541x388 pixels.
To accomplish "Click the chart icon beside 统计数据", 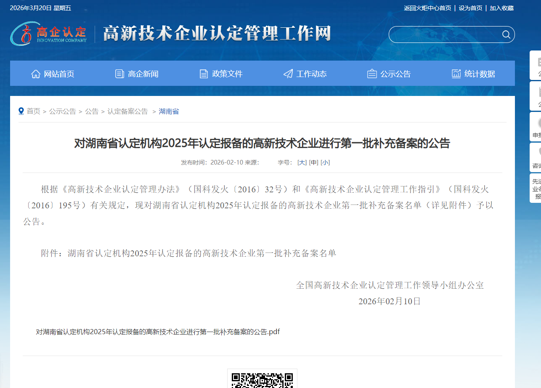I will pyautogui.click(x=456, y=74).
